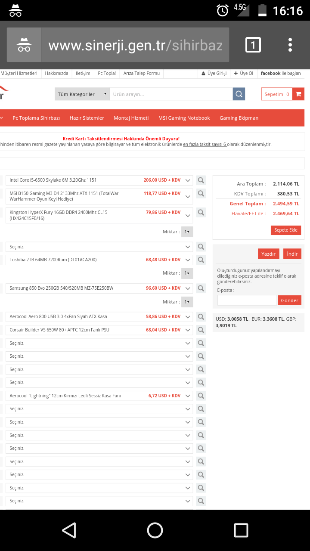Open Montaj Hizmeti menu
This screenshot has width=310, height=551.
131,118
